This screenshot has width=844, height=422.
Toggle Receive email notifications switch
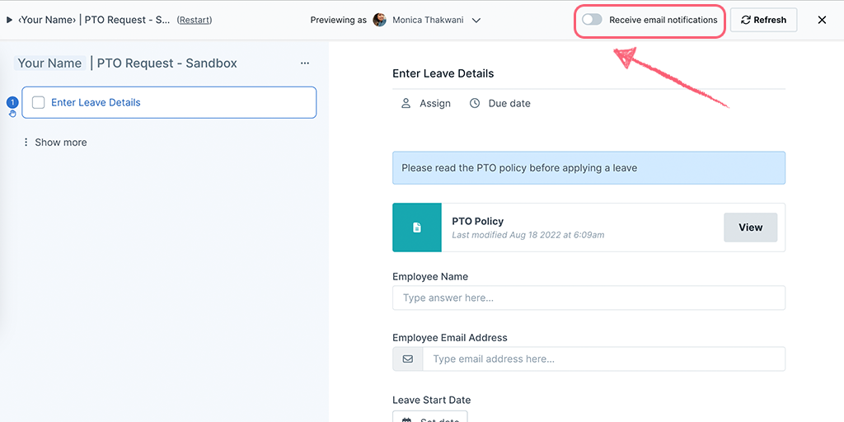coord(592,20)
